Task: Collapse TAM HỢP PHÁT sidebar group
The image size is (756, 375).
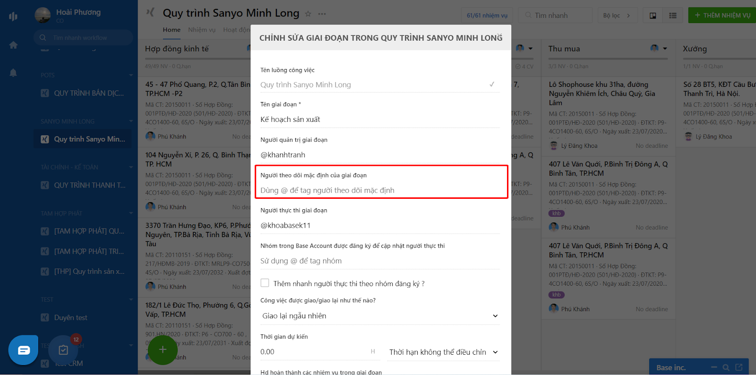Action: pyautogui.click(x=131, y=213)
